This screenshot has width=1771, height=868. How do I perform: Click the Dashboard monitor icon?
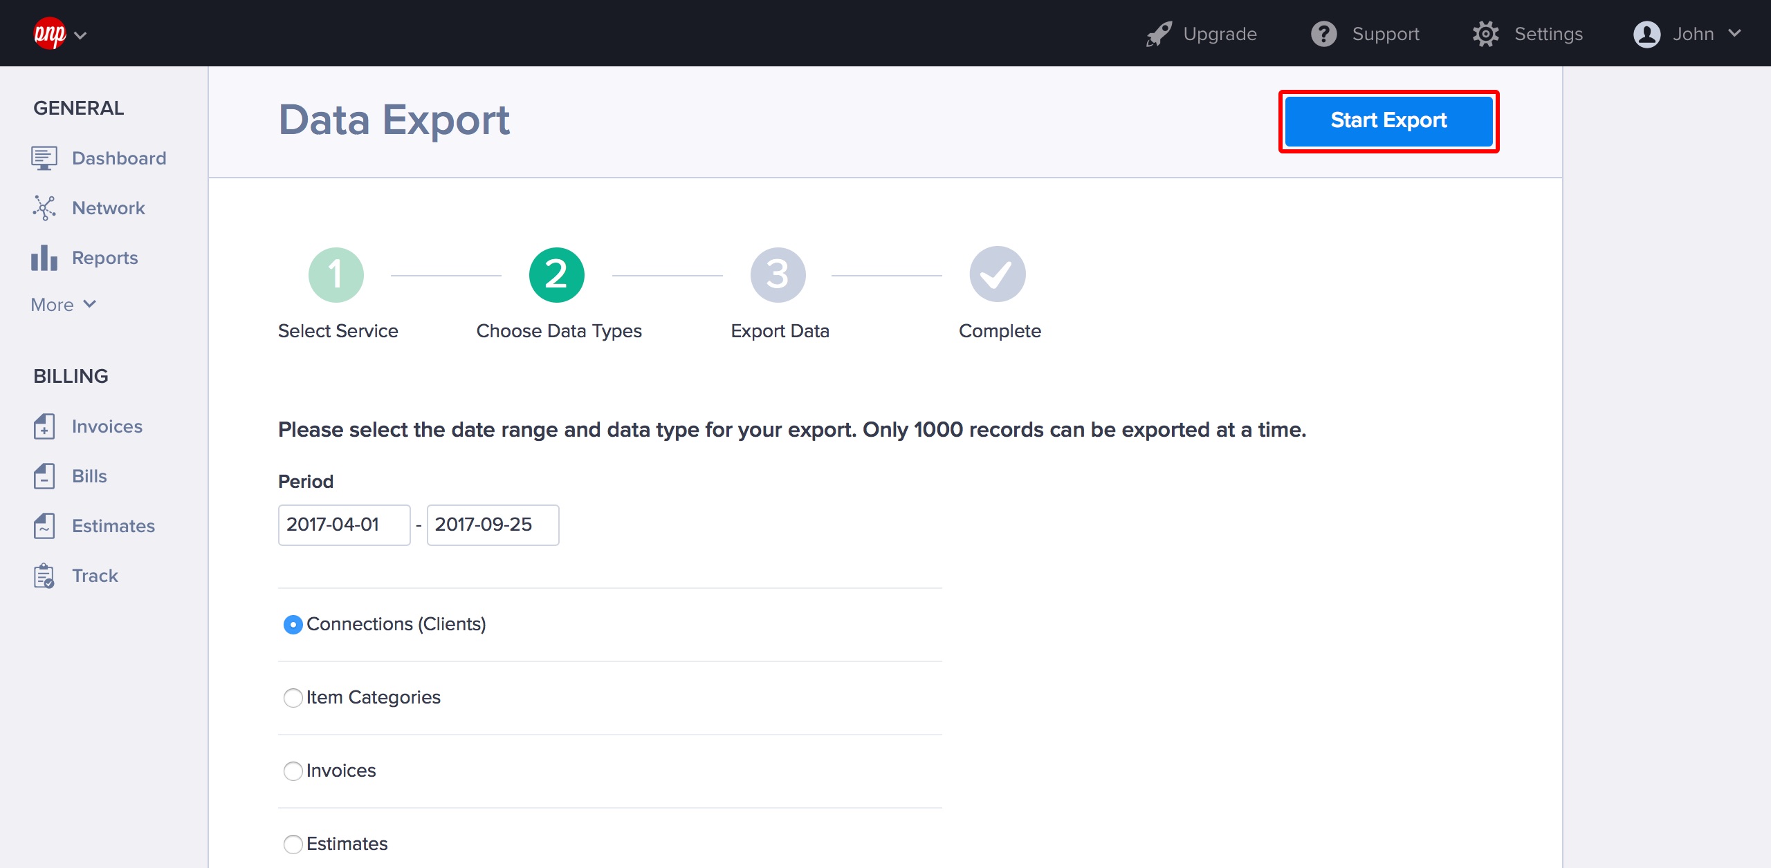(44, 158)
